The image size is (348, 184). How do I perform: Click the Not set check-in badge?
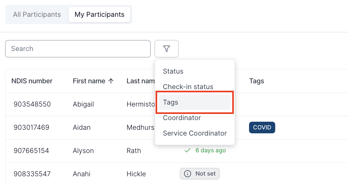[200, 174]
